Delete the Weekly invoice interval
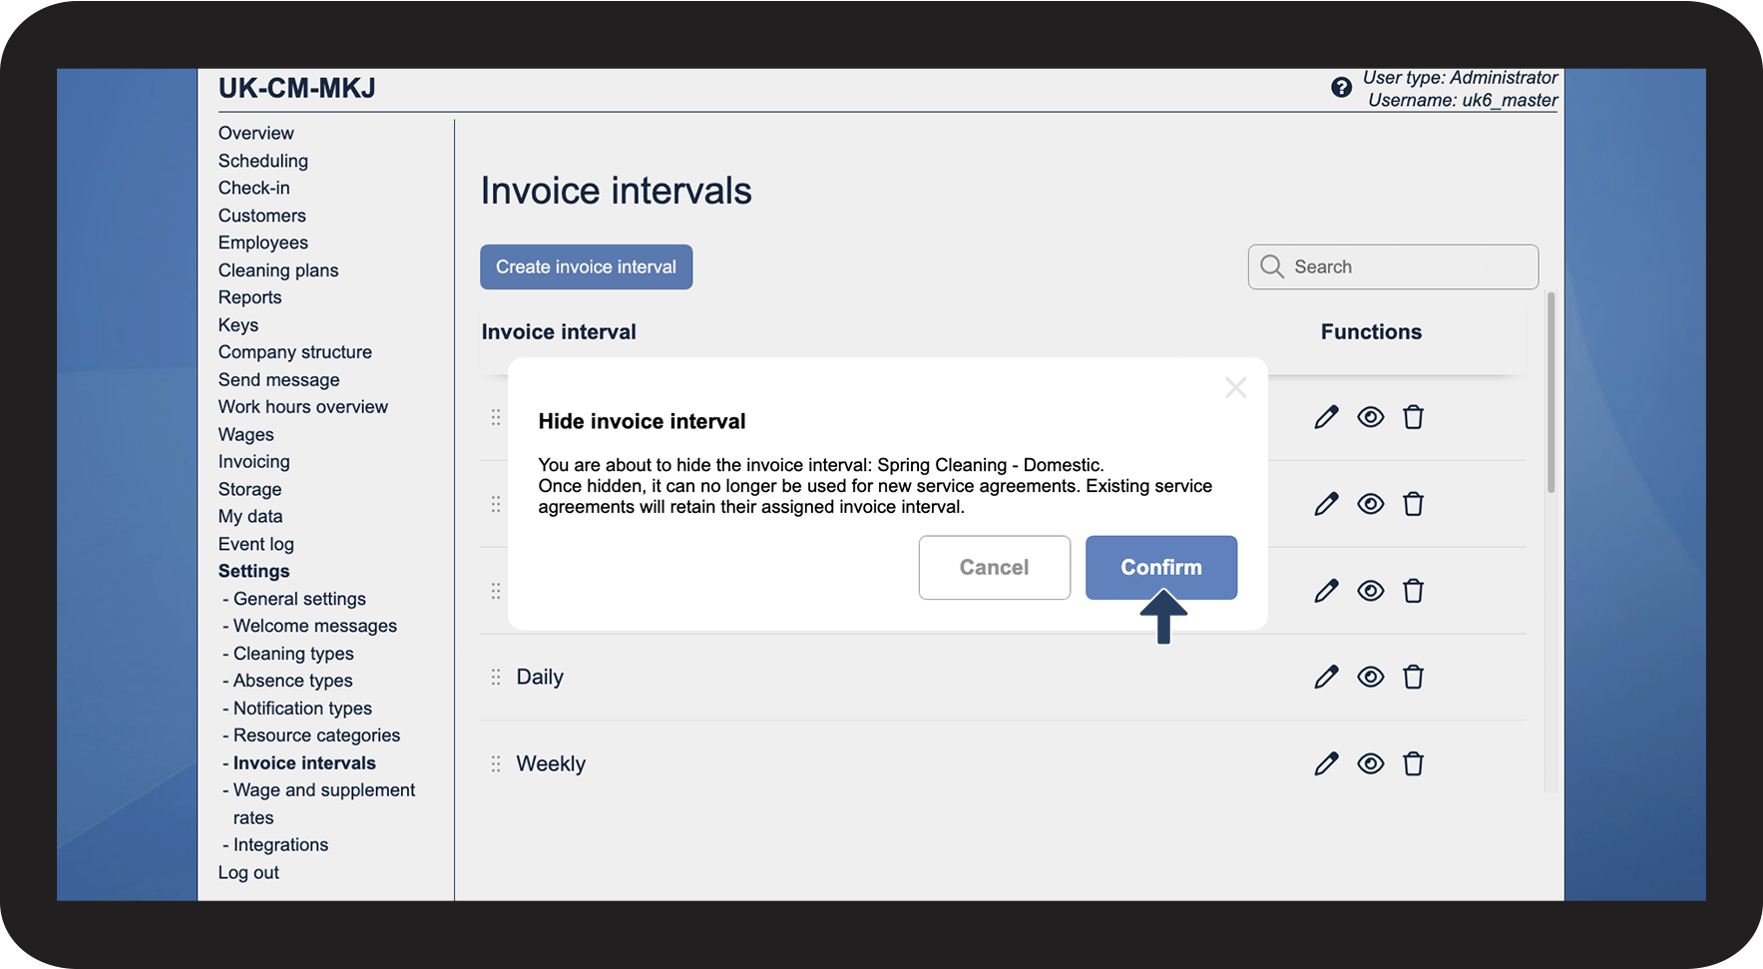Screen dimensions: 1763x969 point(1413,764)
